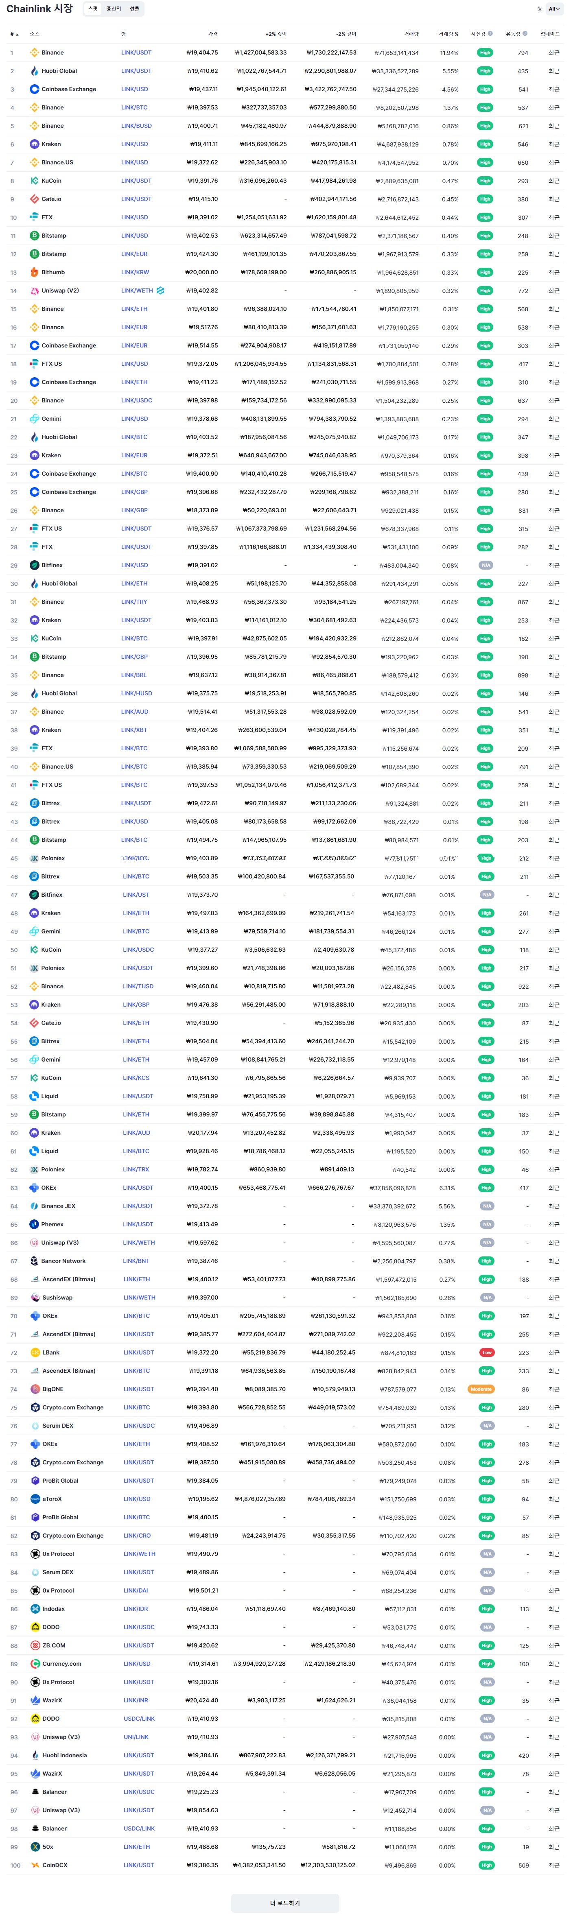
Task: Click the Gate.io logo in row 9
Action: pos(34,199)
